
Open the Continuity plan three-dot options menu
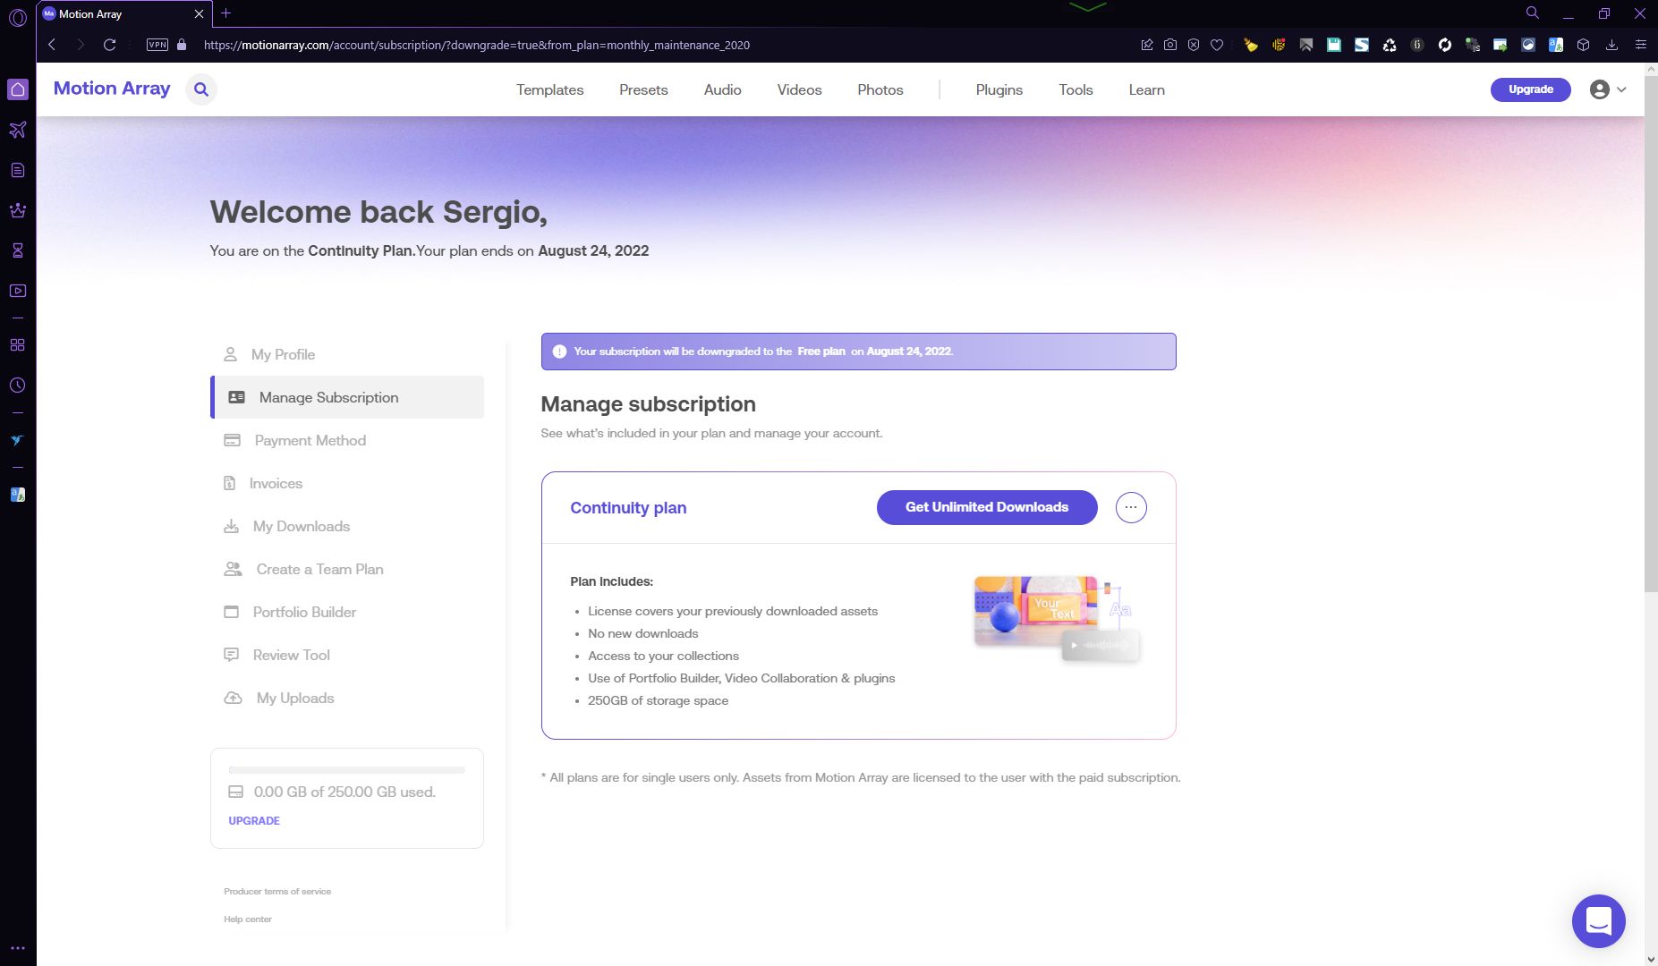coord(1131,507)
